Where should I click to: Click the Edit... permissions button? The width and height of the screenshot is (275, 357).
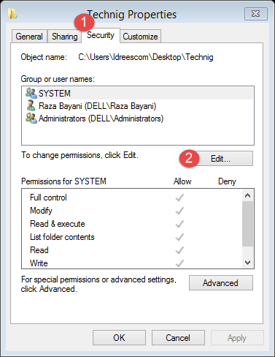click(x=220, y=159)
